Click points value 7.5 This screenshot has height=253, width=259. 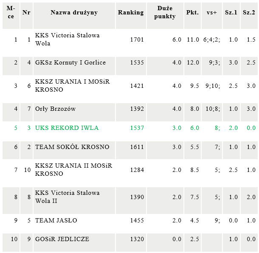click(194, 197)
